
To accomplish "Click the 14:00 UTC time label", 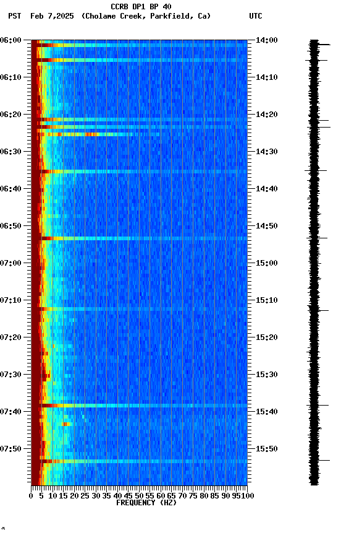I will pos(267,40).
